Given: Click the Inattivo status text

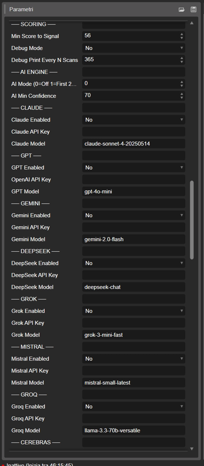Looking at the screenshot, I should tap(40, 464).
